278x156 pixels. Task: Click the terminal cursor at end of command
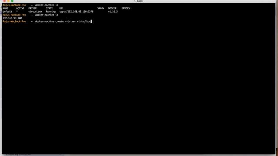91,21
